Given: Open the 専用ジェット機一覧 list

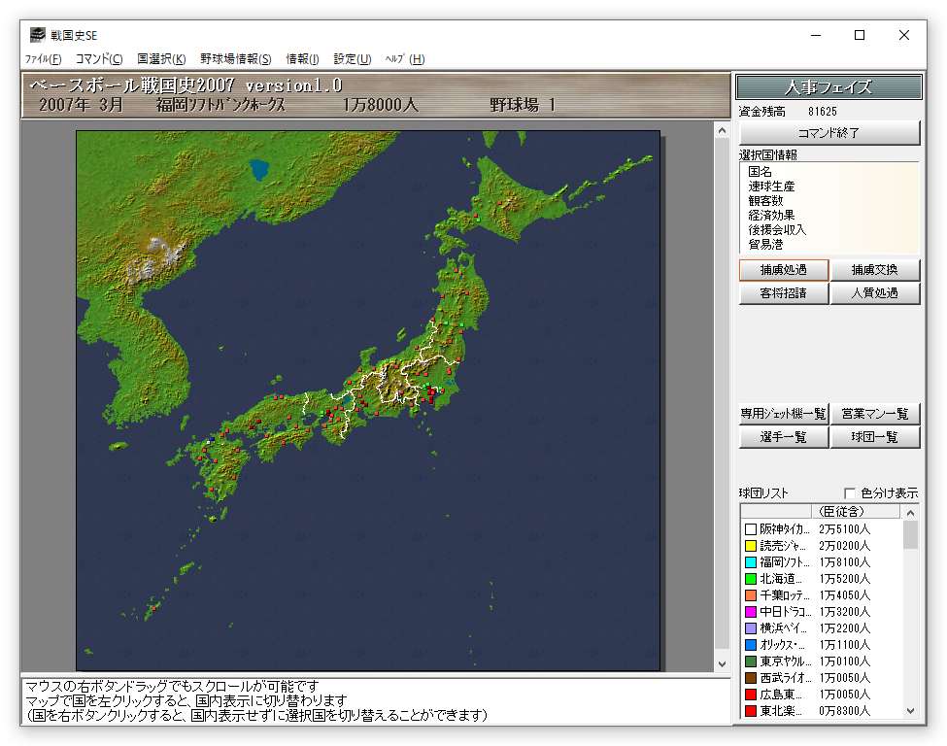Looking at the screenshot, I should coord(783,414).
